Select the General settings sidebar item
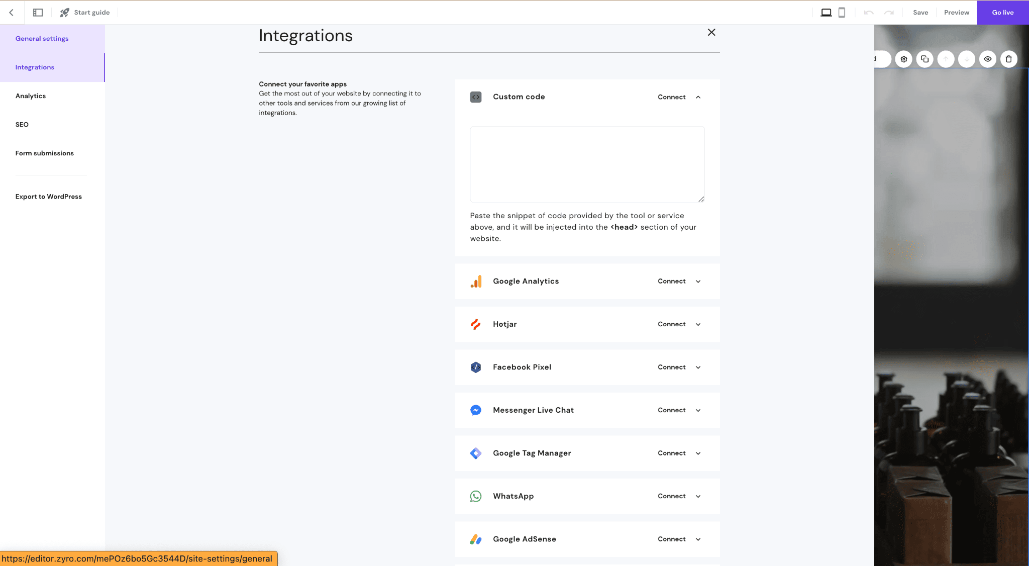 [x=42, y=38]
